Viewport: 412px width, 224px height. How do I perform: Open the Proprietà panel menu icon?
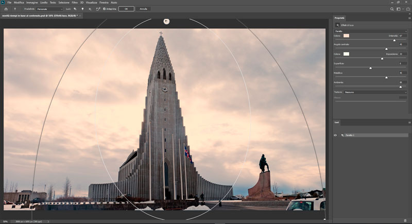409,18
